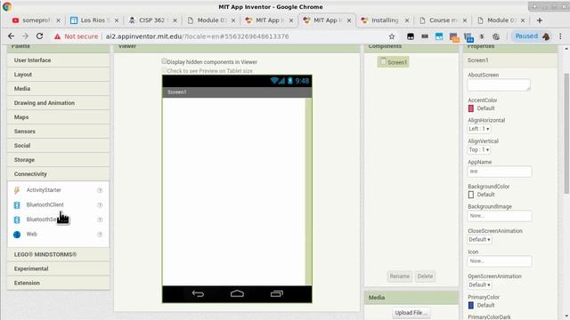Select Screen1 in the Components tree
Screen dimensions: 570x320
394,62
